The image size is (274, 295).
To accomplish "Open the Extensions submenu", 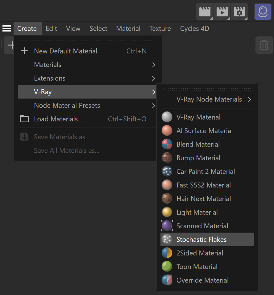I will pos(87,78).
